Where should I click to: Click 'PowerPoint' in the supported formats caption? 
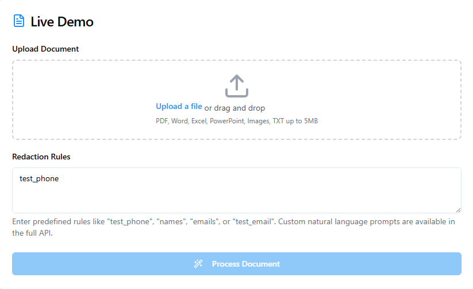tap(226, 122)
